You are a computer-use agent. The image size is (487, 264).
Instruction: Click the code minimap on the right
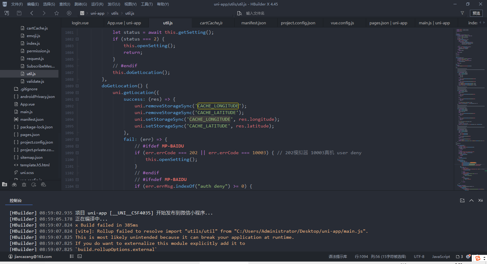pos(470,109)
